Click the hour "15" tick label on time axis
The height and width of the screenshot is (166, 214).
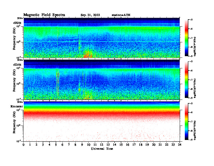coord(121,145)
